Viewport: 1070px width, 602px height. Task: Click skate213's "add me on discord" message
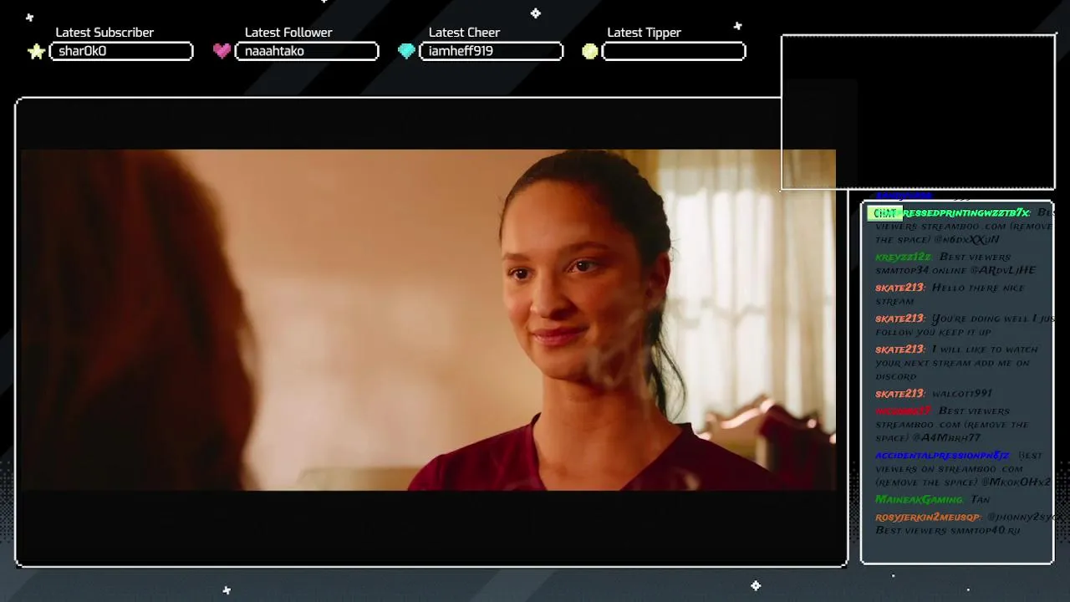[956, 363]
